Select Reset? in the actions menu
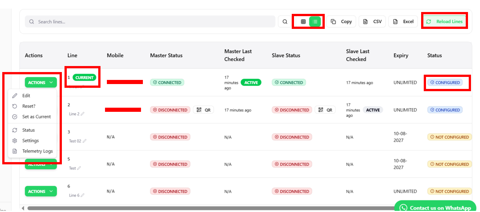Screen dimensions: 480x212 click(x=28, y=106)
